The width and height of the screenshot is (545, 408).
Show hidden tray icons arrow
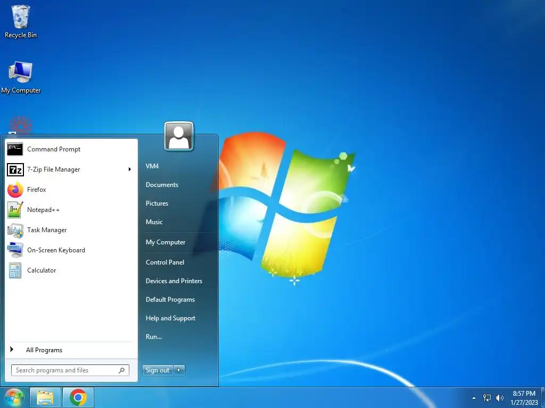coord(474,398)
